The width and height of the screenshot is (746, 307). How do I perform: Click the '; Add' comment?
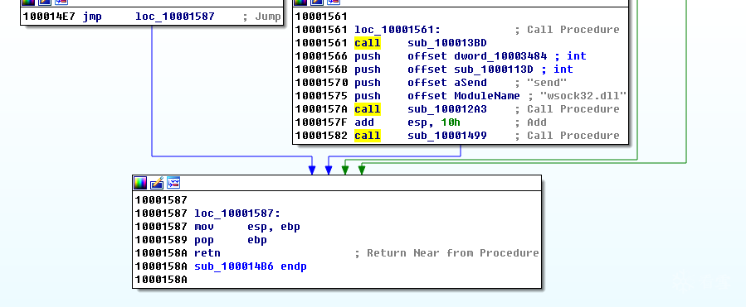pos(531,122)
